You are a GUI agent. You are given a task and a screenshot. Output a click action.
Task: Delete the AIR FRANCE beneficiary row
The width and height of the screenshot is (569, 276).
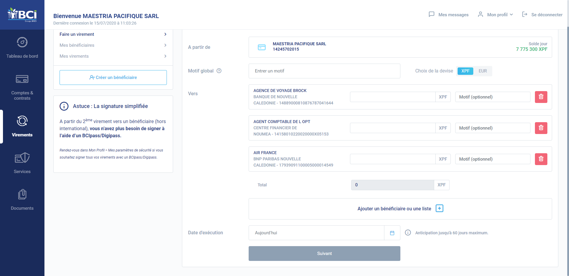coord(541,159)
